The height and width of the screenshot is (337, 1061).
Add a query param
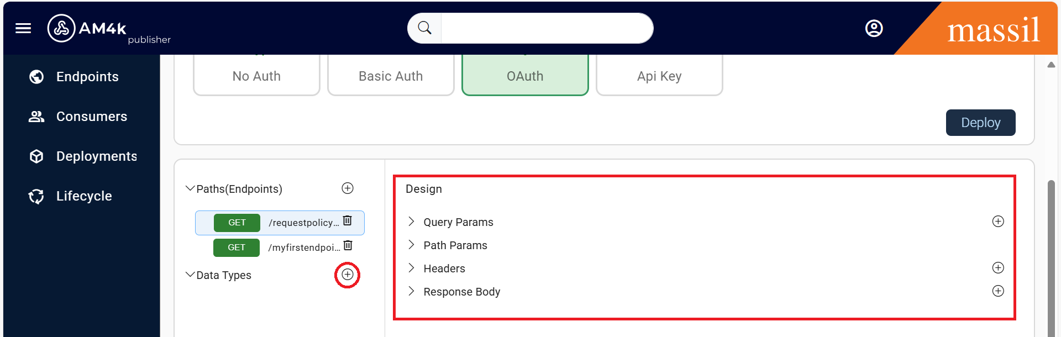point(997,222)
